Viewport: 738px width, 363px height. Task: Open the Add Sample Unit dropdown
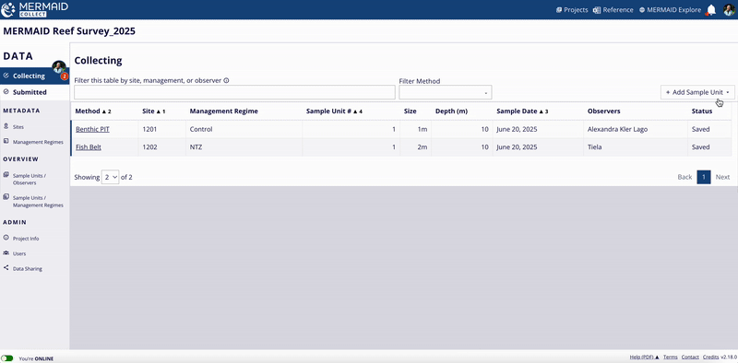(x=697, y=92)
